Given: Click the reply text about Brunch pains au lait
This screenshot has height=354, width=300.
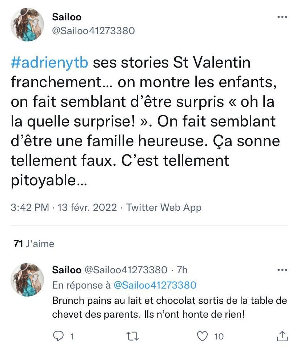Looking at the screenshot, I should click(x=169, y=307).
